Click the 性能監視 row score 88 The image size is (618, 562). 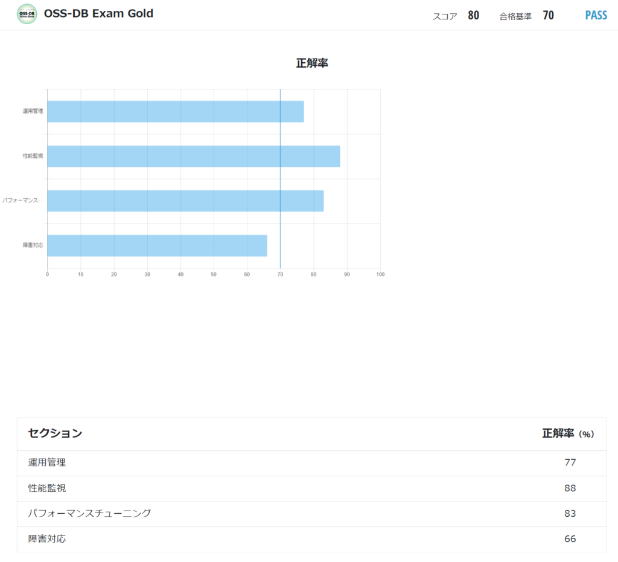[x=570, y=488]
